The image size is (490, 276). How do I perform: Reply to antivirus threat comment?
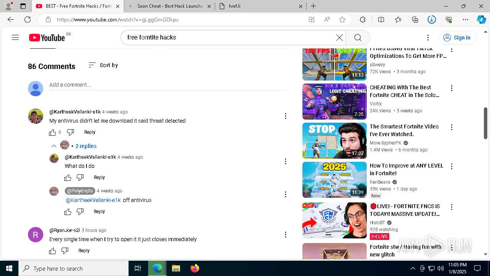(90, 132)
